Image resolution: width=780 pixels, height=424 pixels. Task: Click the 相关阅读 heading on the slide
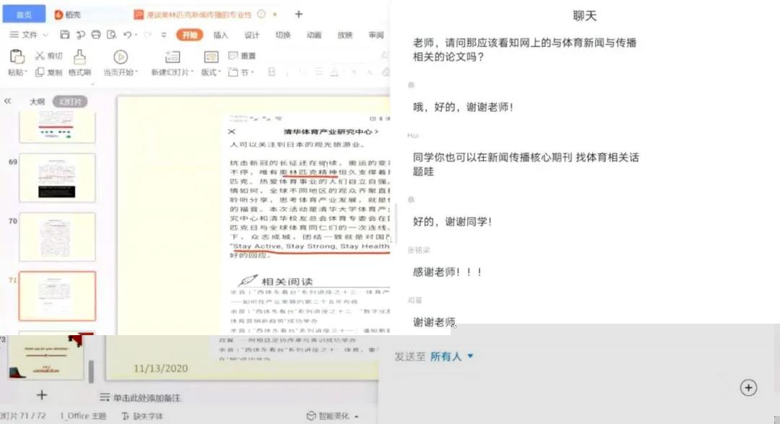[x=287, y=281]
